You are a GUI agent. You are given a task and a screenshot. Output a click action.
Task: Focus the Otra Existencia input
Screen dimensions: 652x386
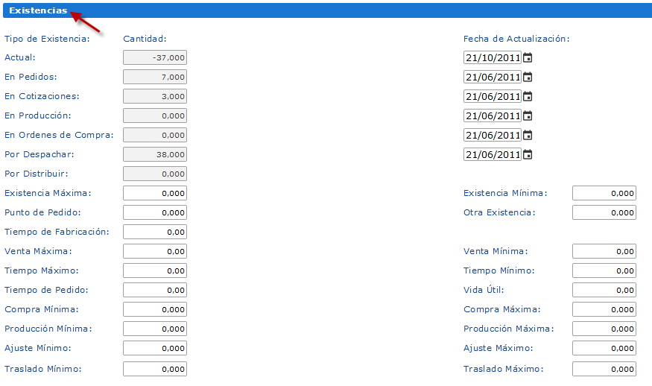[x=604, y=212]
